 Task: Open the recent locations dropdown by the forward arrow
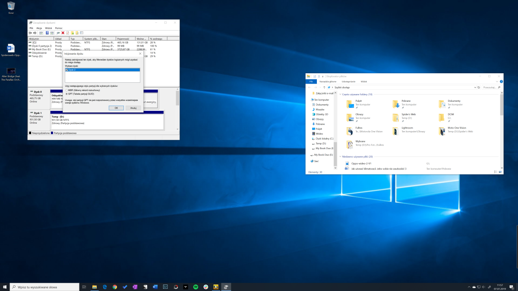(319, 87)
